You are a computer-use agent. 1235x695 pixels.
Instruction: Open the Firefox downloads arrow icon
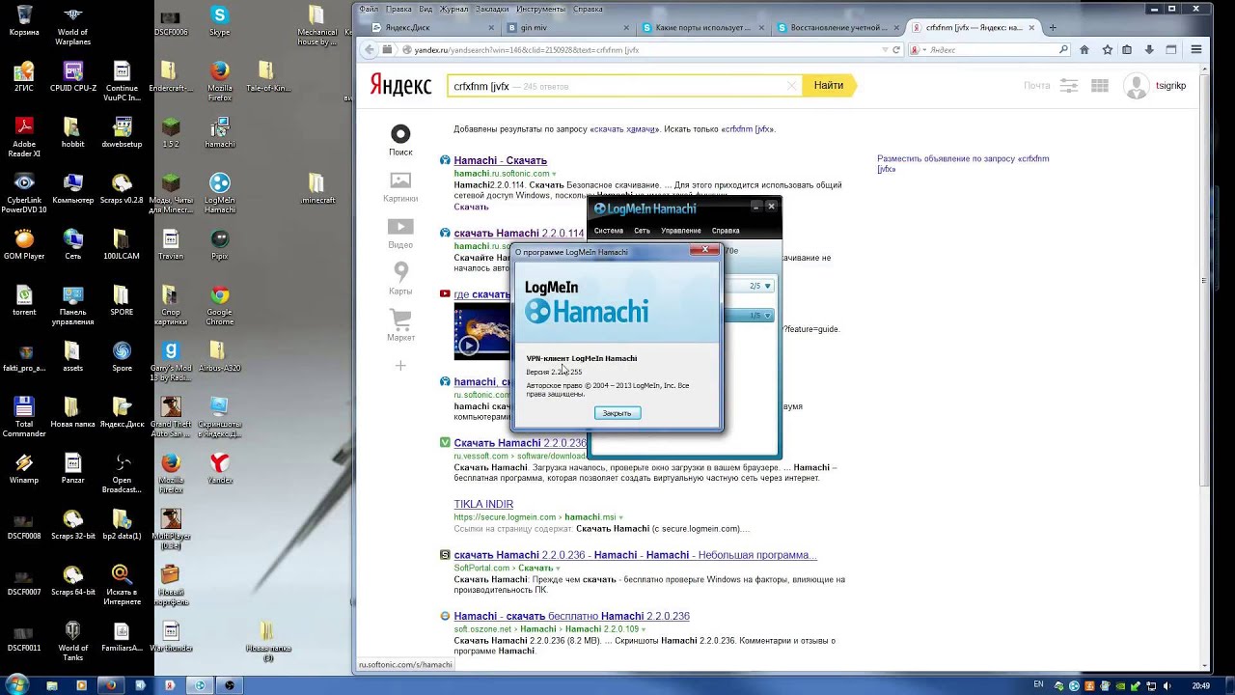1149,49
